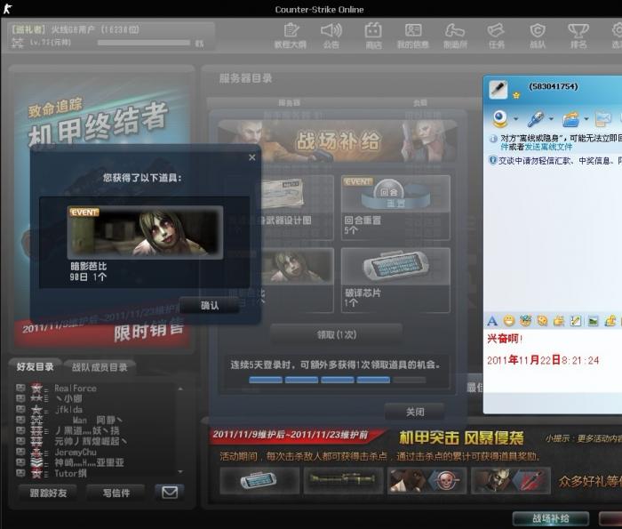This screenshot has height=529, width=622.
Task: Click the 暗影芭比 item image in the popup
Action: 145,233
